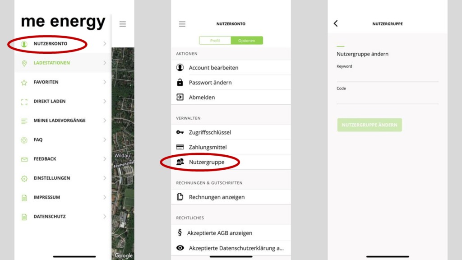Click the Ladestationen map pin icon
The height and width of the screenshot is (260, 462).
(24, 63)
